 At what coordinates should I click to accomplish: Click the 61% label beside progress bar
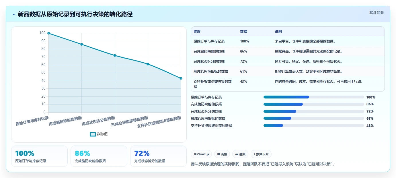pos(370,119)
